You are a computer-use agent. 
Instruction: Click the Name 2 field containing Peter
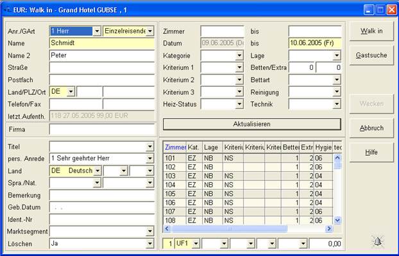pos(102,55)
